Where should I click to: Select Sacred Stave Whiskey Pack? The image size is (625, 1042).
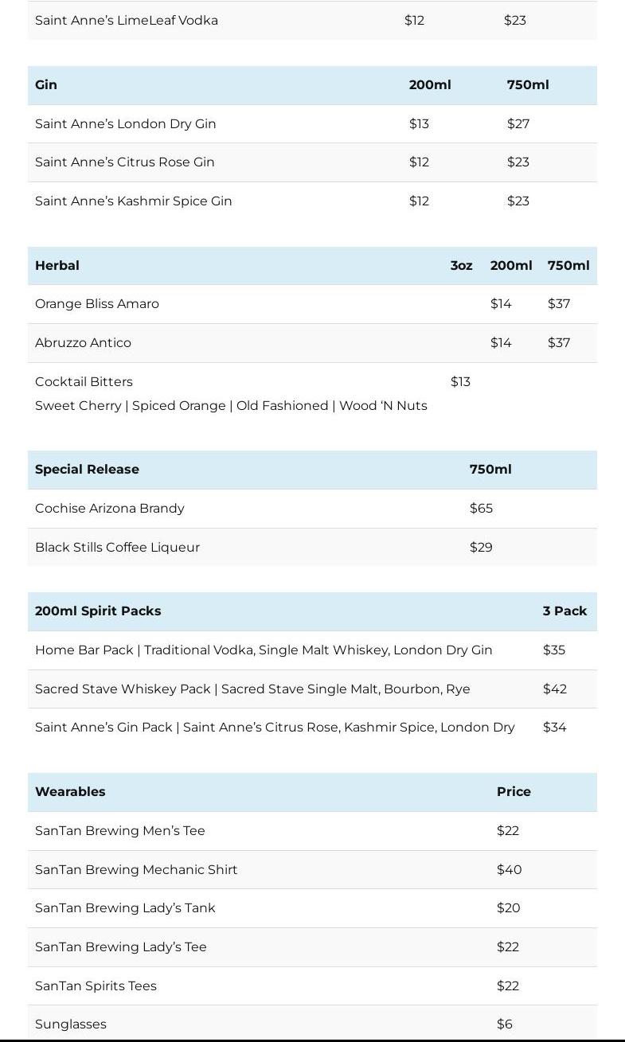click(x=252, y=689)
